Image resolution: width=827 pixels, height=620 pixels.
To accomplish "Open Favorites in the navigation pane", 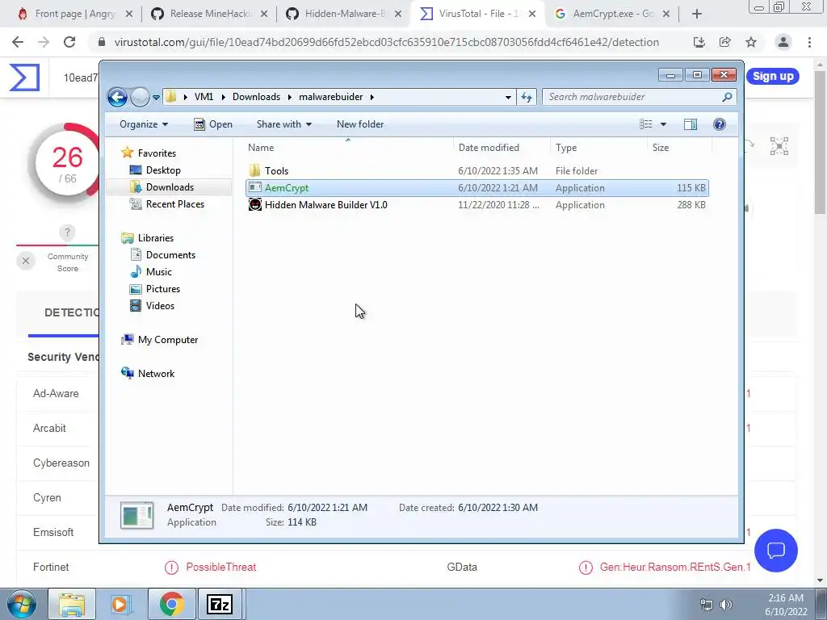I will [x=157, y=153].
